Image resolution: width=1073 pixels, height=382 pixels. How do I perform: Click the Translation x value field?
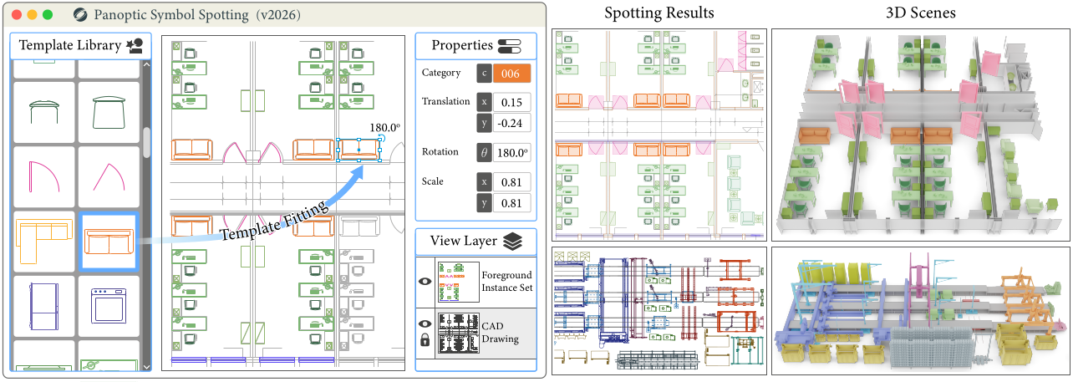click(511, 102)
